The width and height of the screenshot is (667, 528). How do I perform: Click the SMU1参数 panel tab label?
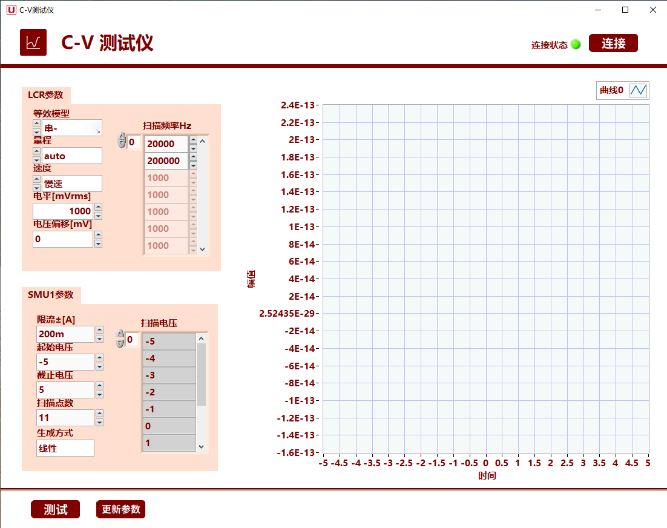(x=51, y=294)
